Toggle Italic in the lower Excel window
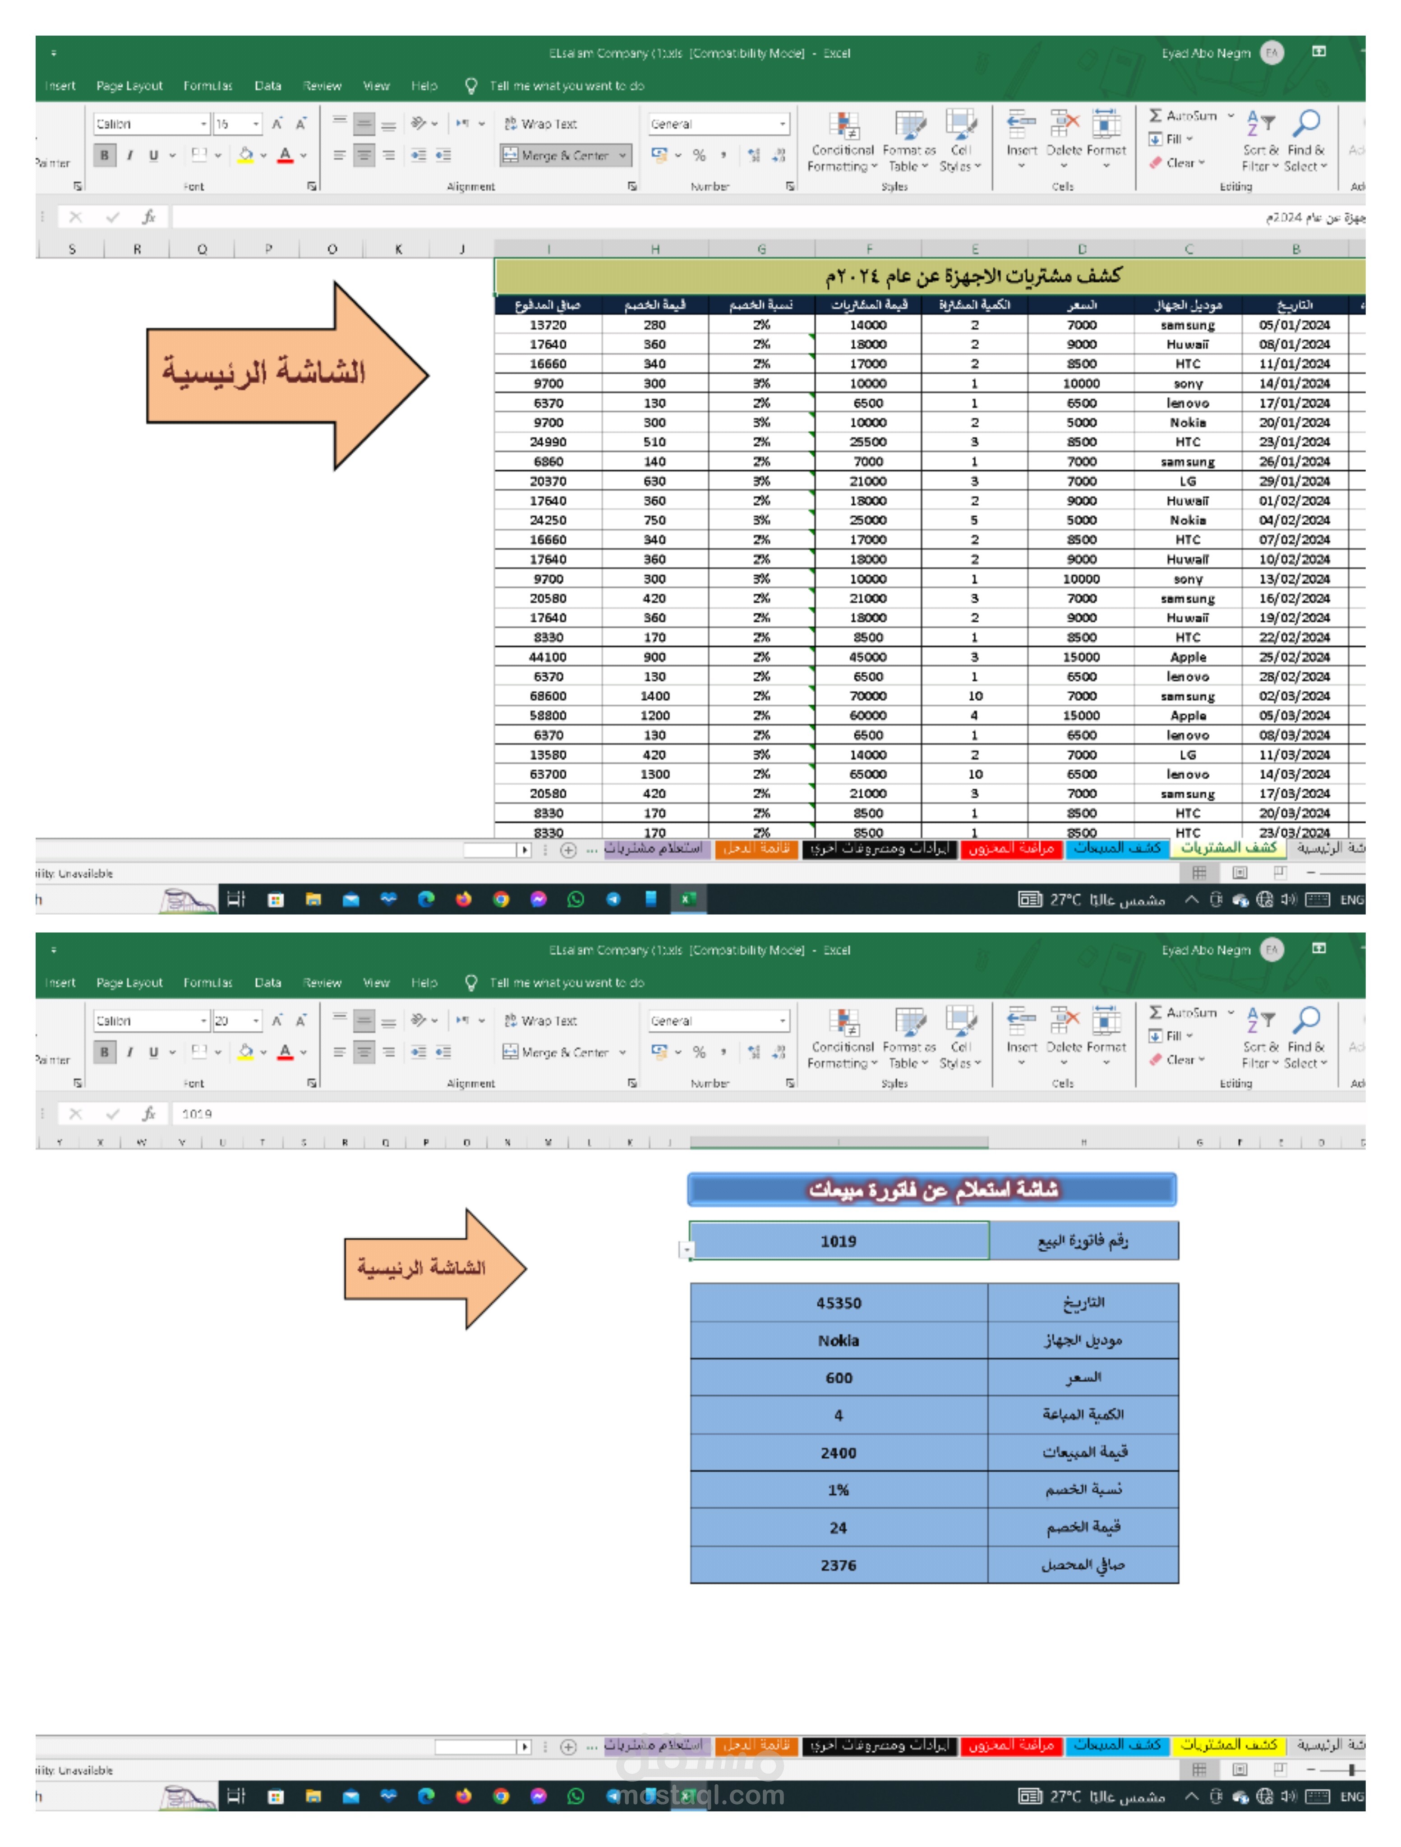The image size is (1401, 1847). point(129,1052)
